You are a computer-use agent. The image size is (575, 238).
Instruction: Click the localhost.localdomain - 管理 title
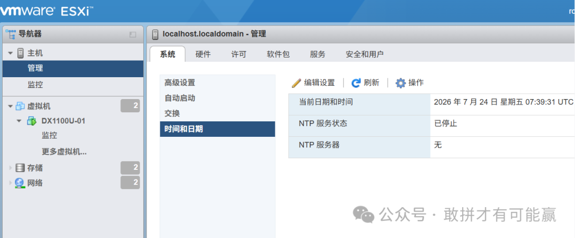[214, 34]
